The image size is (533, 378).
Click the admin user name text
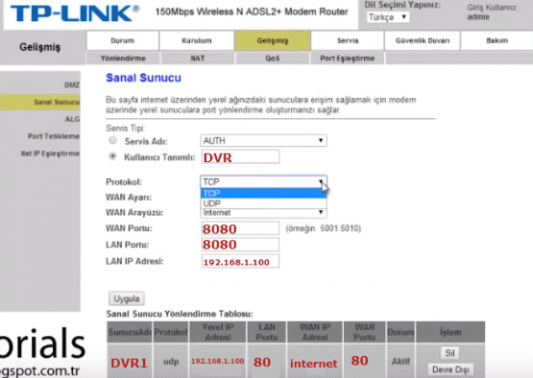[x=478, y=17]
